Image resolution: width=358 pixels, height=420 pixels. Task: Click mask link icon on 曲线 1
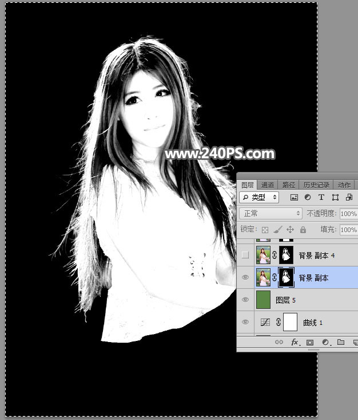(279, 322)
